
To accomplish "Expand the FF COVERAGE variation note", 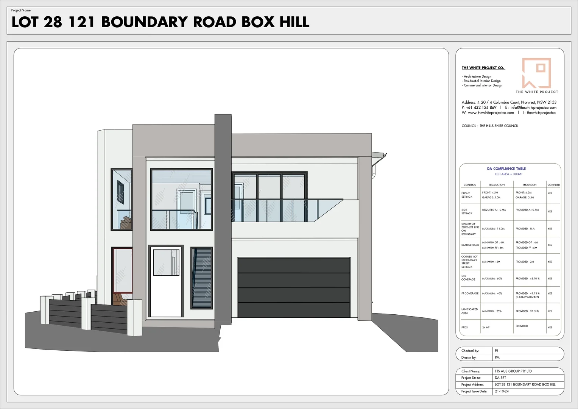I will point(528,297).
